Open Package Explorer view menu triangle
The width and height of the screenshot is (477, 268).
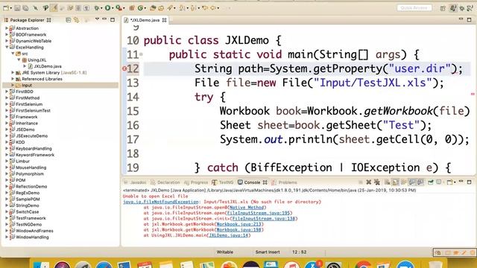[97, 19]
